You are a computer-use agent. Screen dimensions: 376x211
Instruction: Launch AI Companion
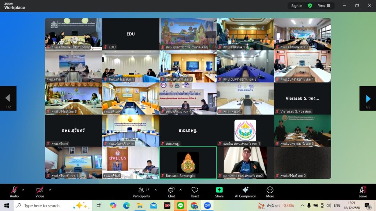click(245, 192)
